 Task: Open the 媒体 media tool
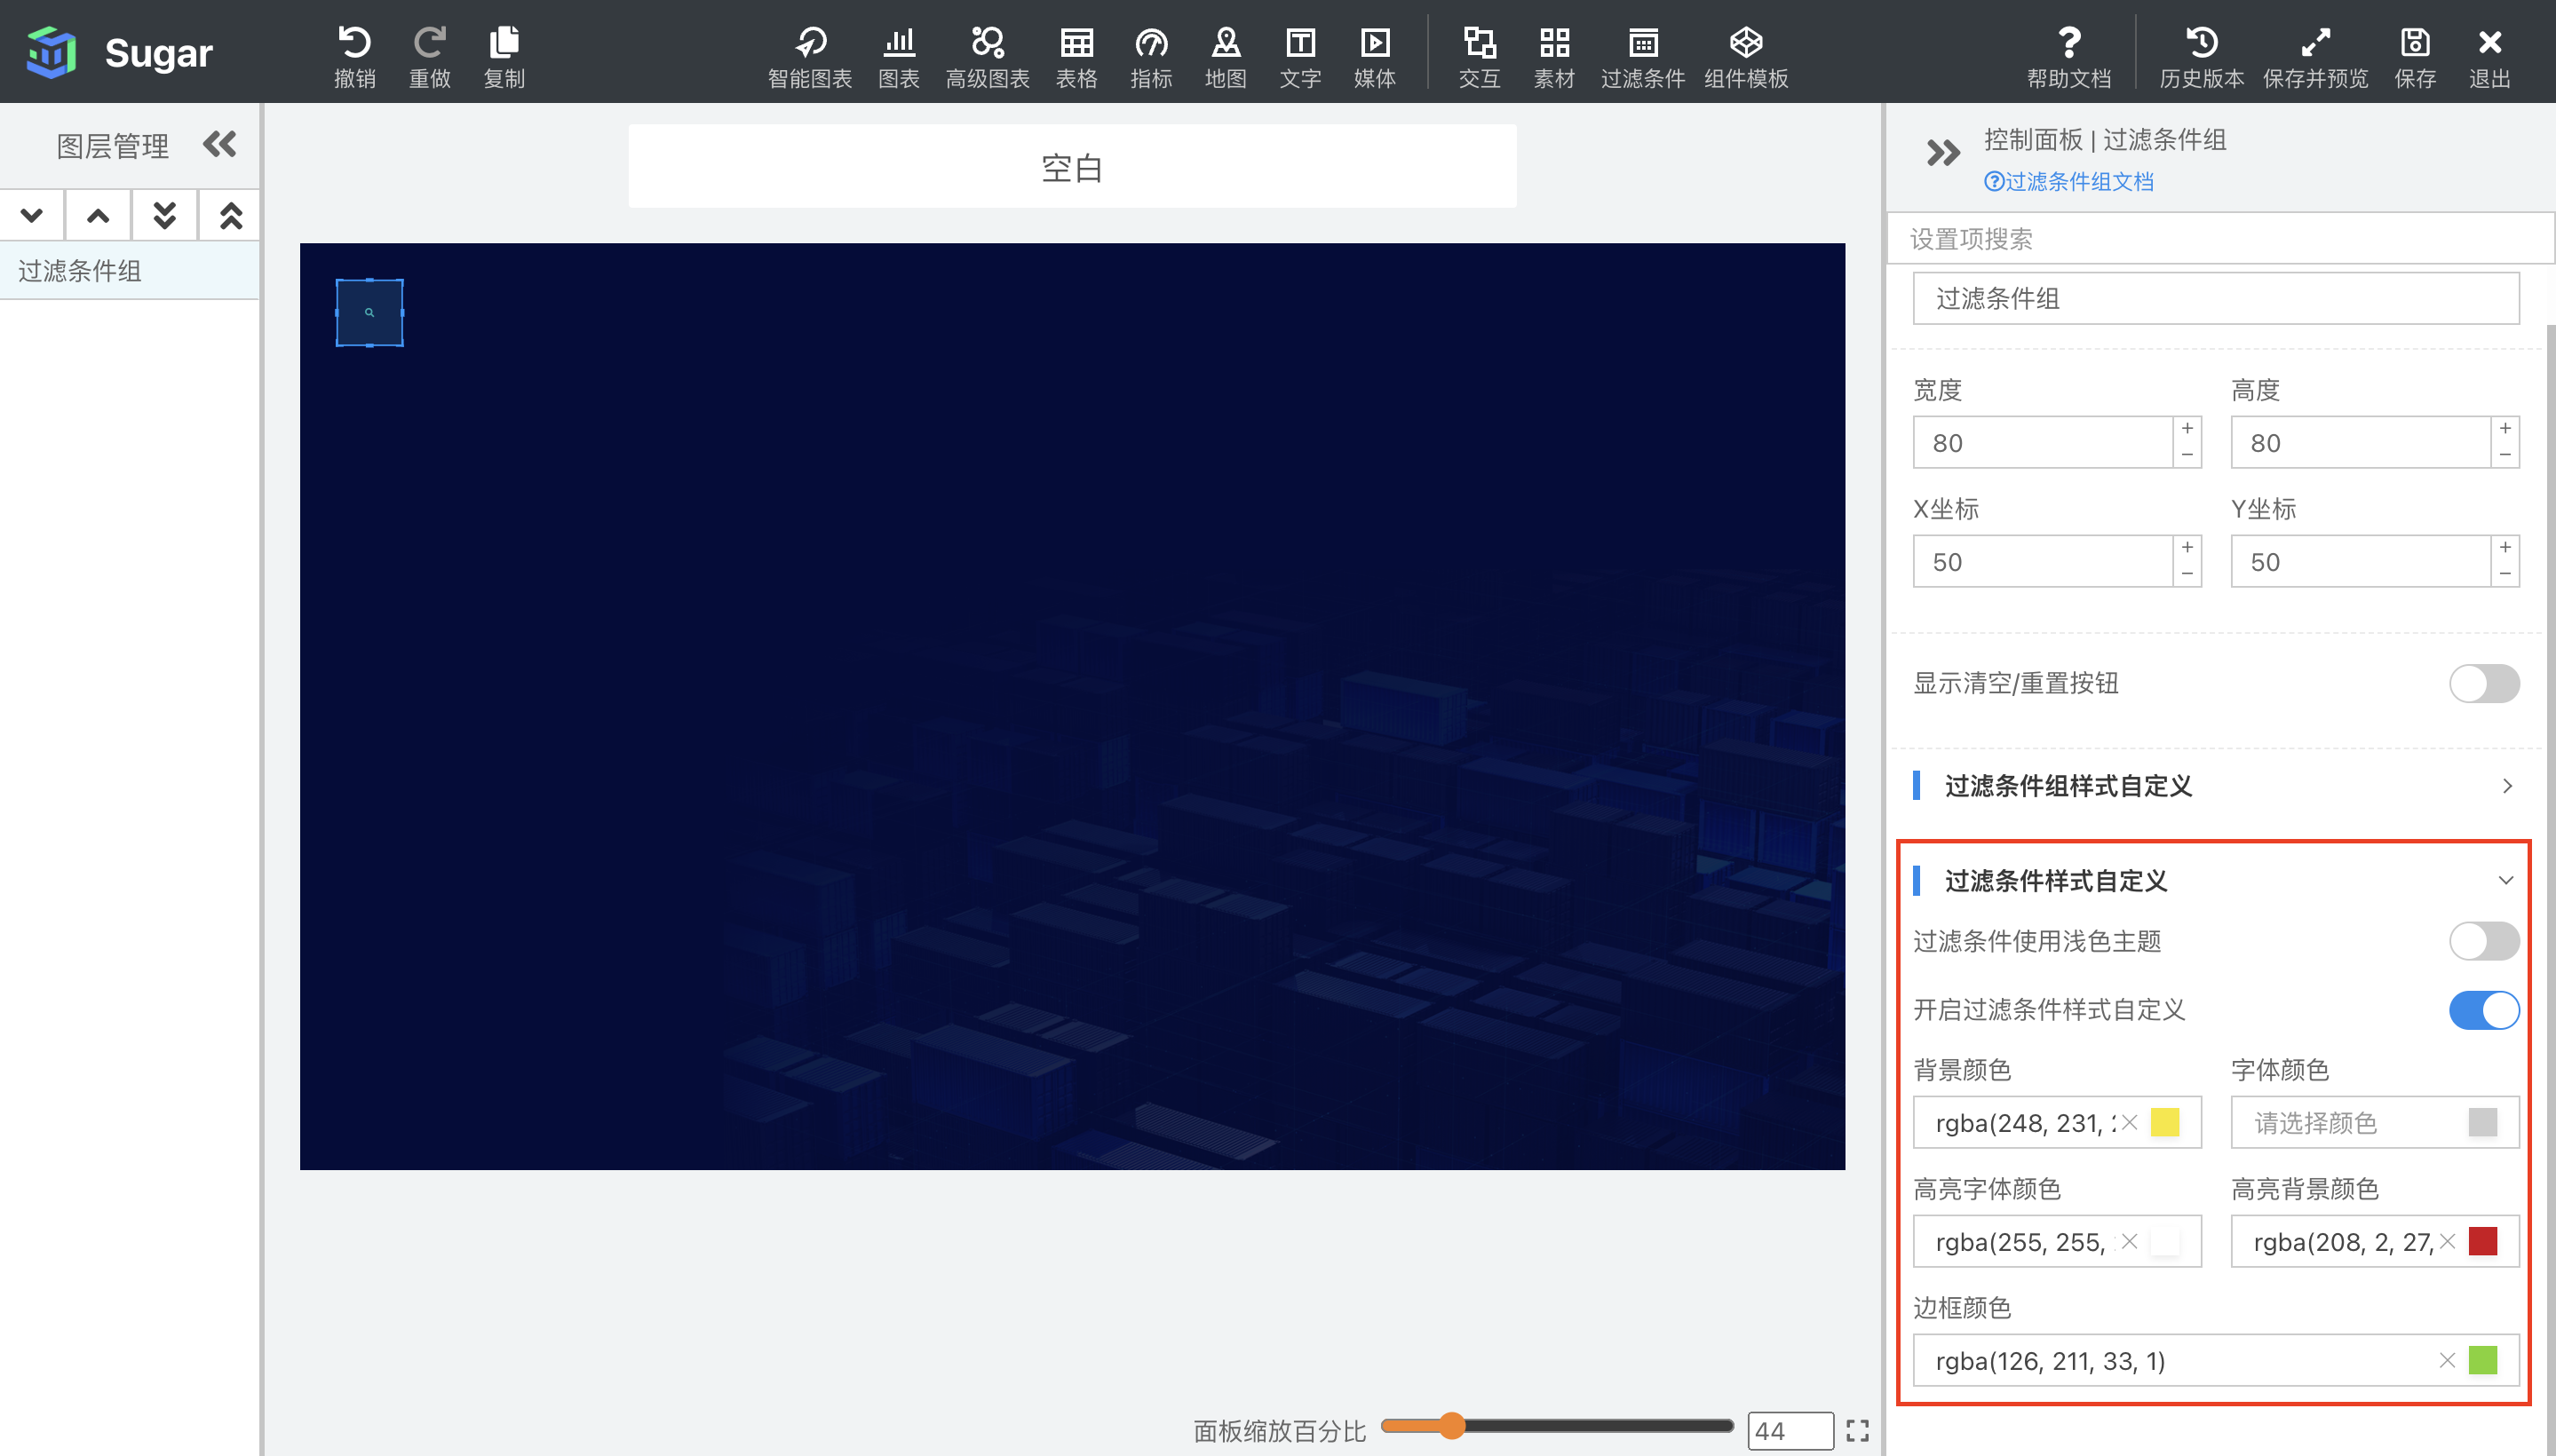(x=1375, y=55)
